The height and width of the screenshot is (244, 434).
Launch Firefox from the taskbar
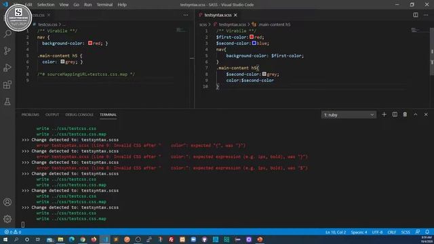click(94, 239)
